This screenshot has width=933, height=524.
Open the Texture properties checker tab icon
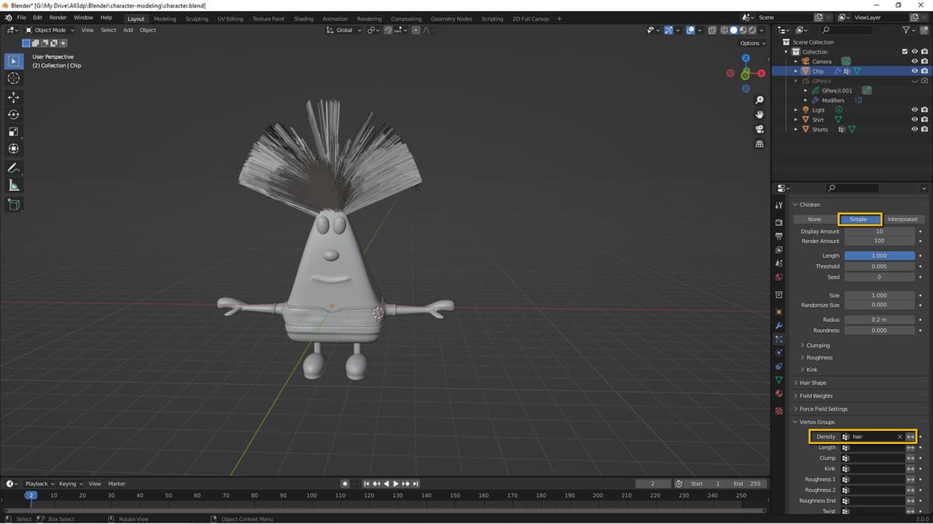pos(779,411)
